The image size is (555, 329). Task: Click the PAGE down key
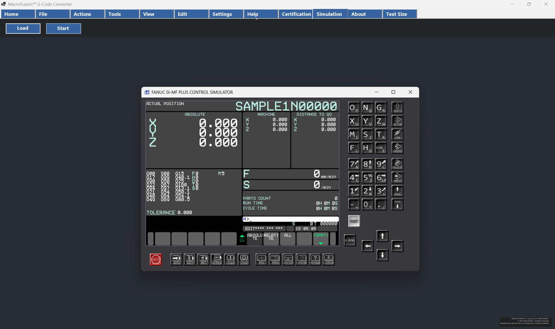397,204
